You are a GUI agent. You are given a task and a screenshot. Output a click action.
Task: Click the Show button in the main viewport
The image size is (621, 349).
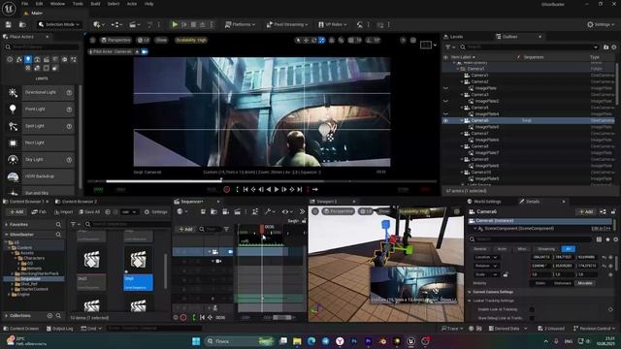coord(161,40)
